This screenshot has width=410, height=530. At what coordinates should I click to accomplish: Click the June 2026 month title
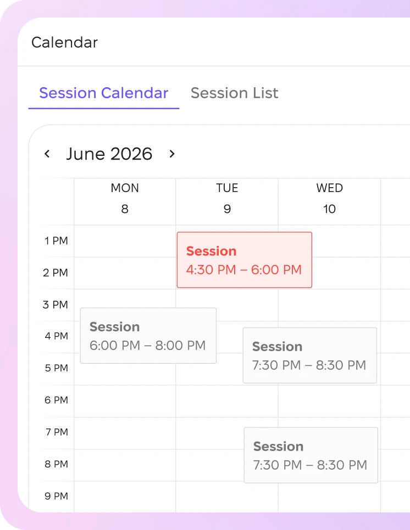[109, 154]
